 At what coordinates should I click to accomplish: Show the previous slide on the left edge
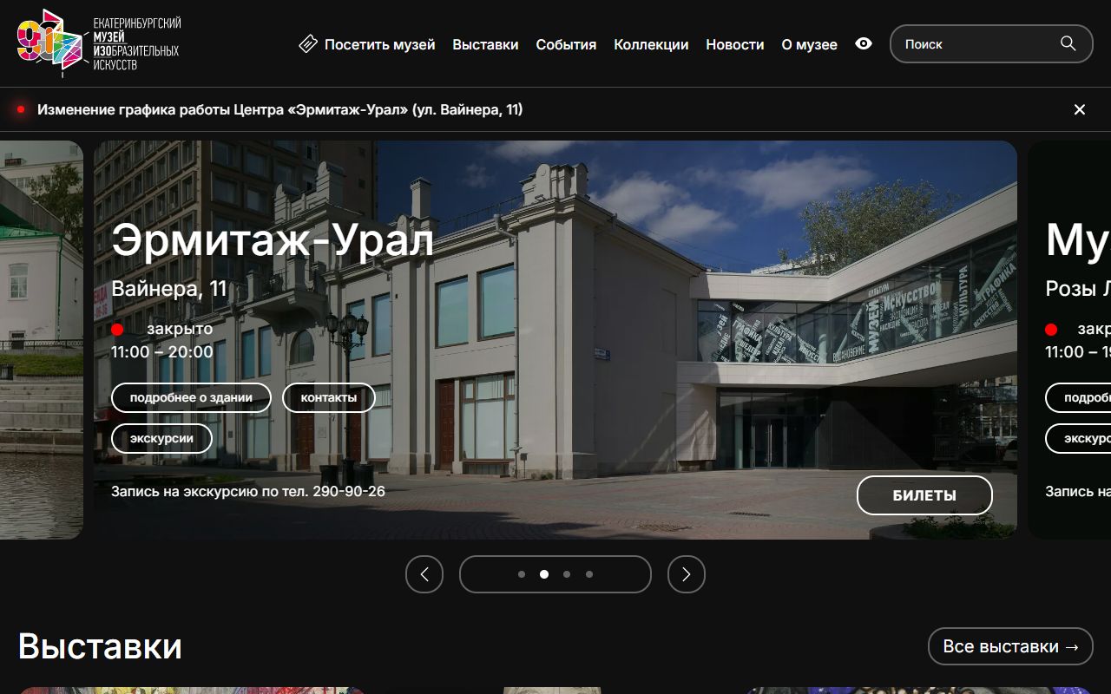(x=42, y=340)
